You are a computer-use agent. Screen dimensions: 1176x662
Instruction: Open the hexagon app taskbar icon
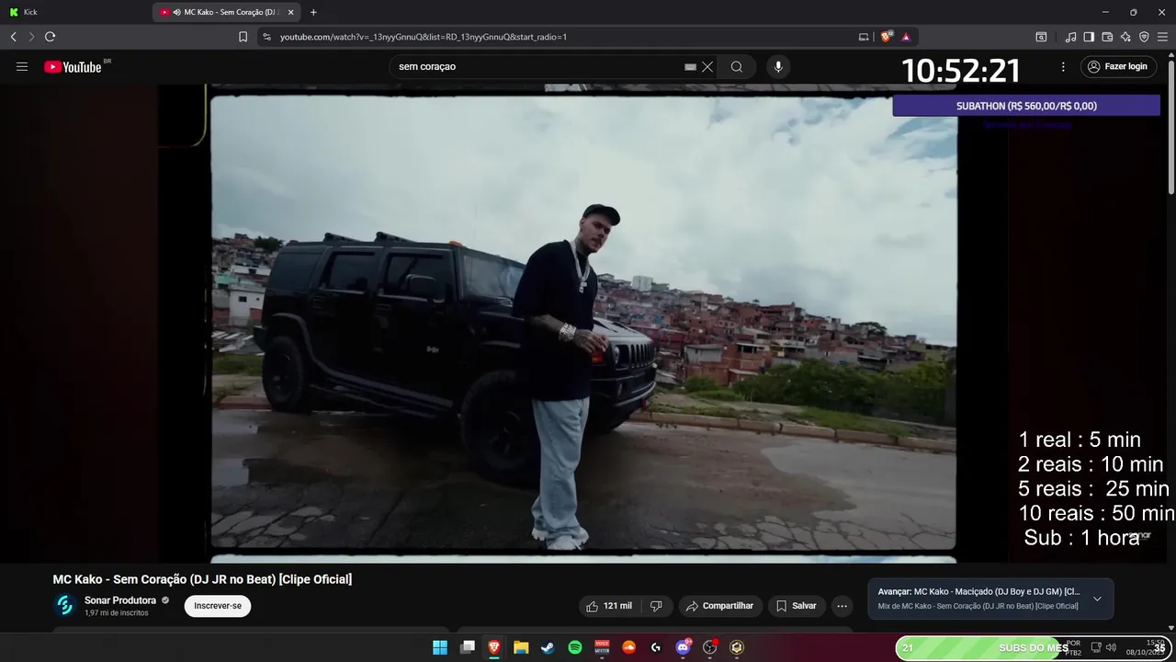click(737, 647)
